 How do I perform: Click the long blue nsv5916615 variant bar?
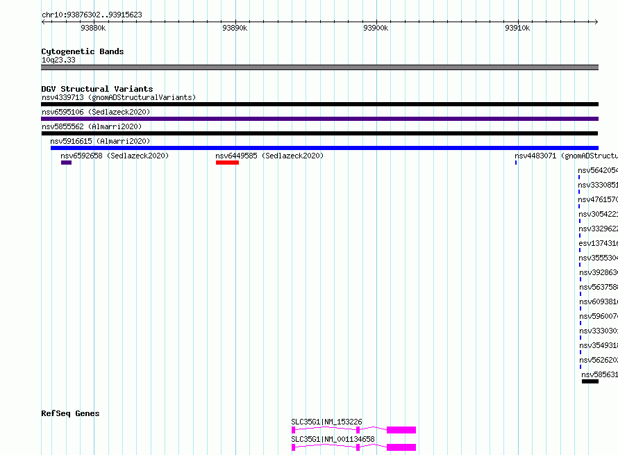tap(324, 148)
